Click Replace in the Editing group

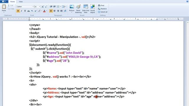(102, 9)
